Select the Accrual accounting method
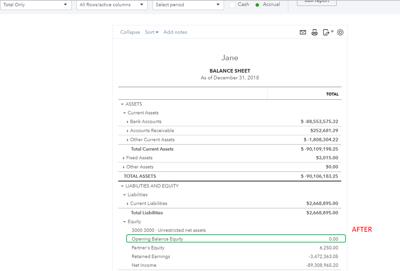The height and width of the screenshot is (271, 400). click(257, 4)
